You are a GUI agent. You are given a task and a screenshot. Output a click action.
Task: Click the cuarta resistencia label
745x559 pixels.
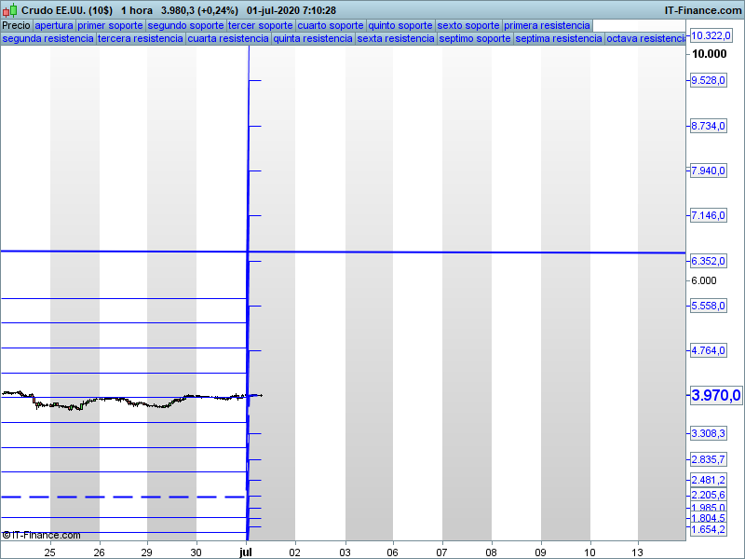(227, 39)
